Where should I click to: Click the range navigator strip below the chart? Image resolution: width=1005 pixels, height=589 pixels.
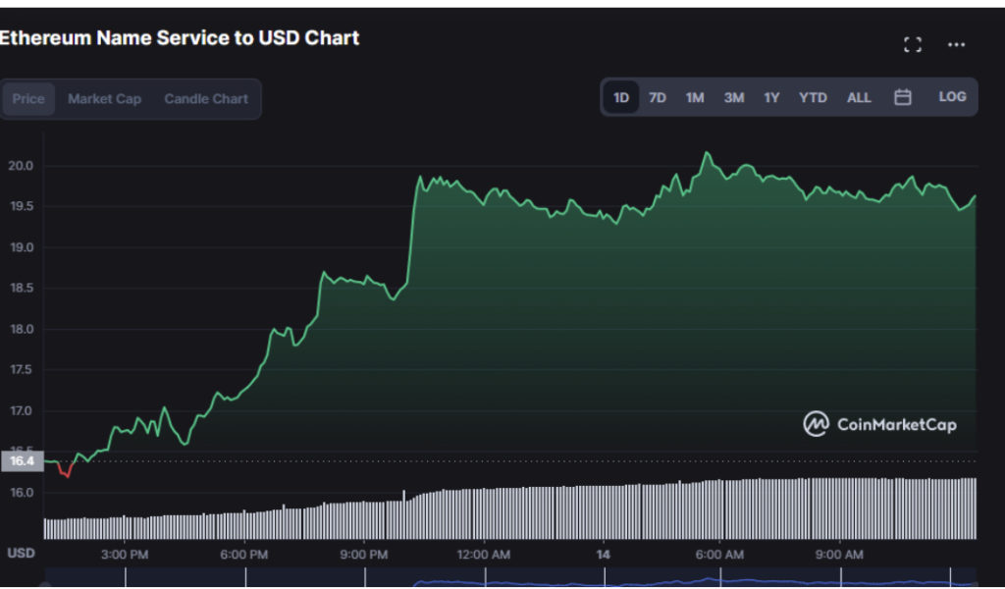(x=510, y=577)
